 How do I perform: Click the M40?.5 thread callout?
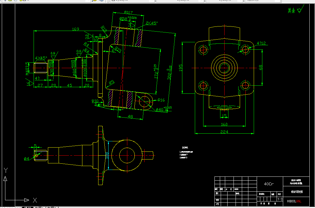(x=27, y=68)
